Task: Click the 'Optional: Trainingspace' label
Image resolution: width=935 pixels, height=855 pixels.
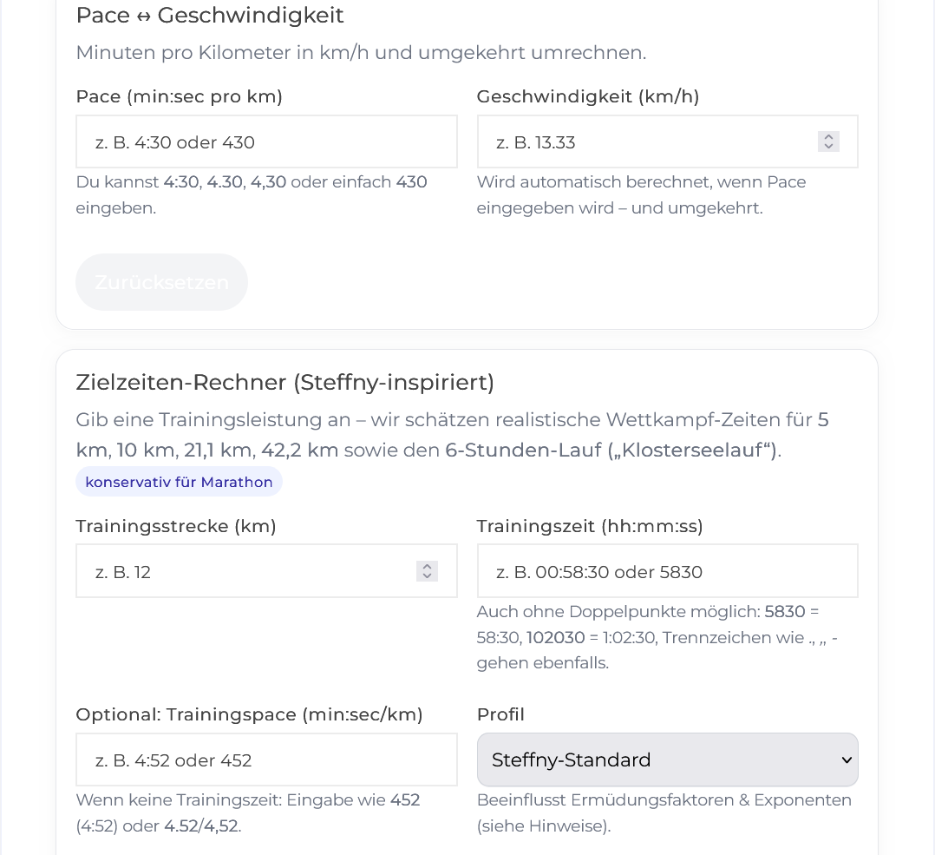Action: click(249, 714)
